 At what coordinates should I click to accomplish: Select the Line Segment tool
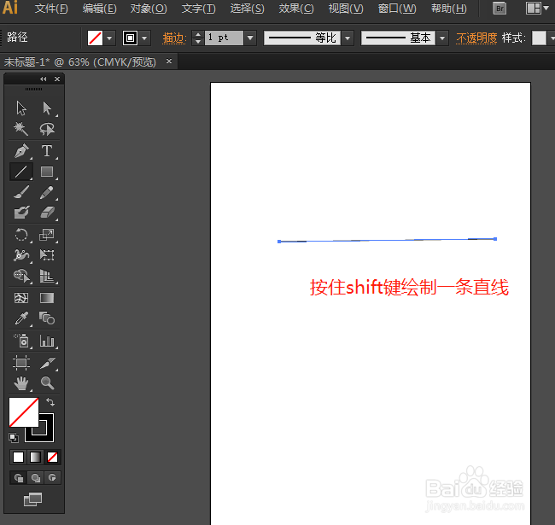coord(21,172)
